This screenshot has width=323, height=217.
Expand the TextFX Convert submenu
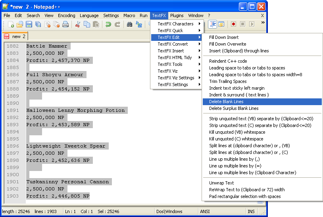177,44
